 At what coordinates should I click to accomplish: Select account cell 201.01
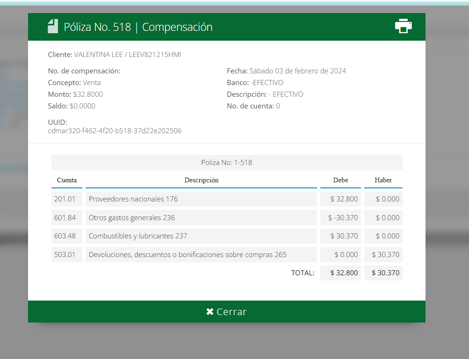pos(65,199)
